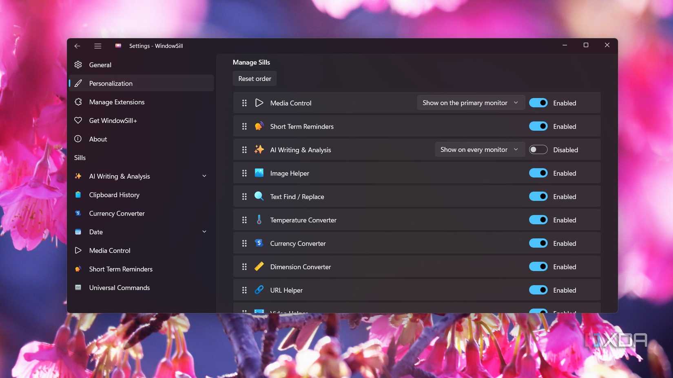Click the Manage Extensions puzzle icon
This screenshot has height=378, width=673.
tap(78, 102)
